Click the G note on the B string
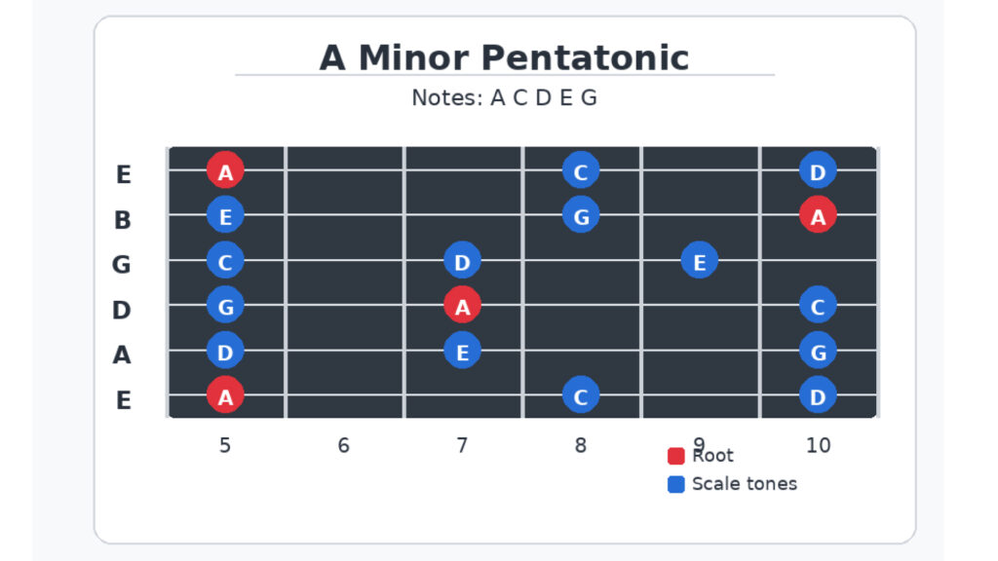 581,216
